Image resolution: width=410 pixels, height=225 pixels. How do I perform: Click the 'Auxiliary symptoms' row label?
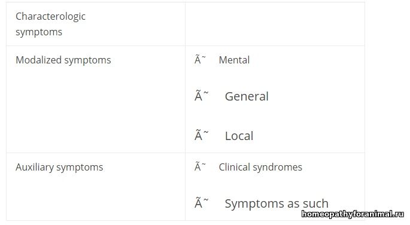click(x=59, y=167)
